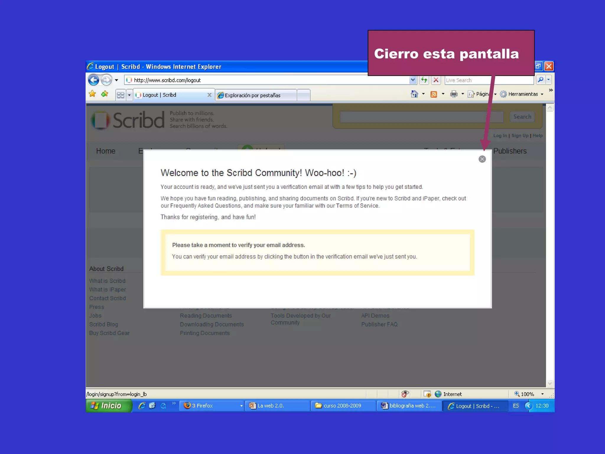Click the Internet security zone indicator
This screenshot has height=454, width=605.
click(x=448, y=394)
